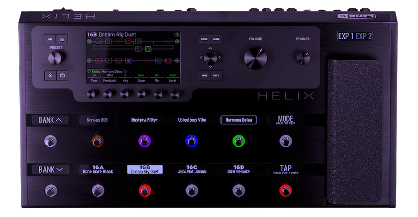Select the blue bars block on top path
This screenshot has width=418, height=217.
click(x=98, y=42)
